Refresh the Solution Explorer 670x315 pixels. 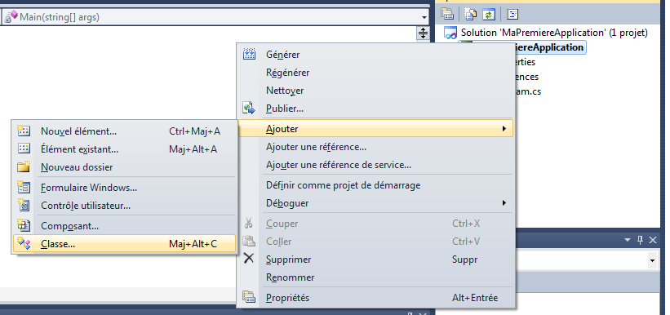coord(488,14)
